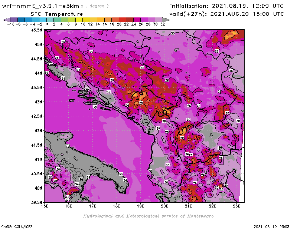297x229 pixels.
Task: Click the '45.5N' latitude axis label
Action: pyautogui.click(x=36, y=30)
